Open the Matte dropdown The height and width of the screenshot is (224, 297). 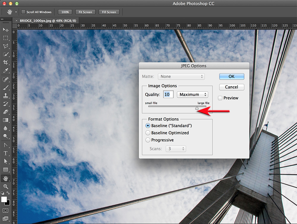tap(181, 76)
